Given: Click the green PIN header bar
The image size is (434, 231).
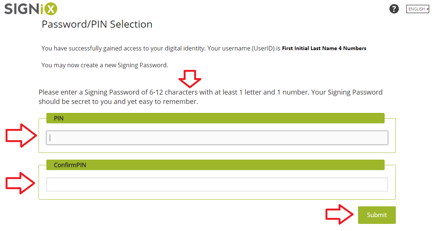Looking at the screenshot, I should point(215,118).
